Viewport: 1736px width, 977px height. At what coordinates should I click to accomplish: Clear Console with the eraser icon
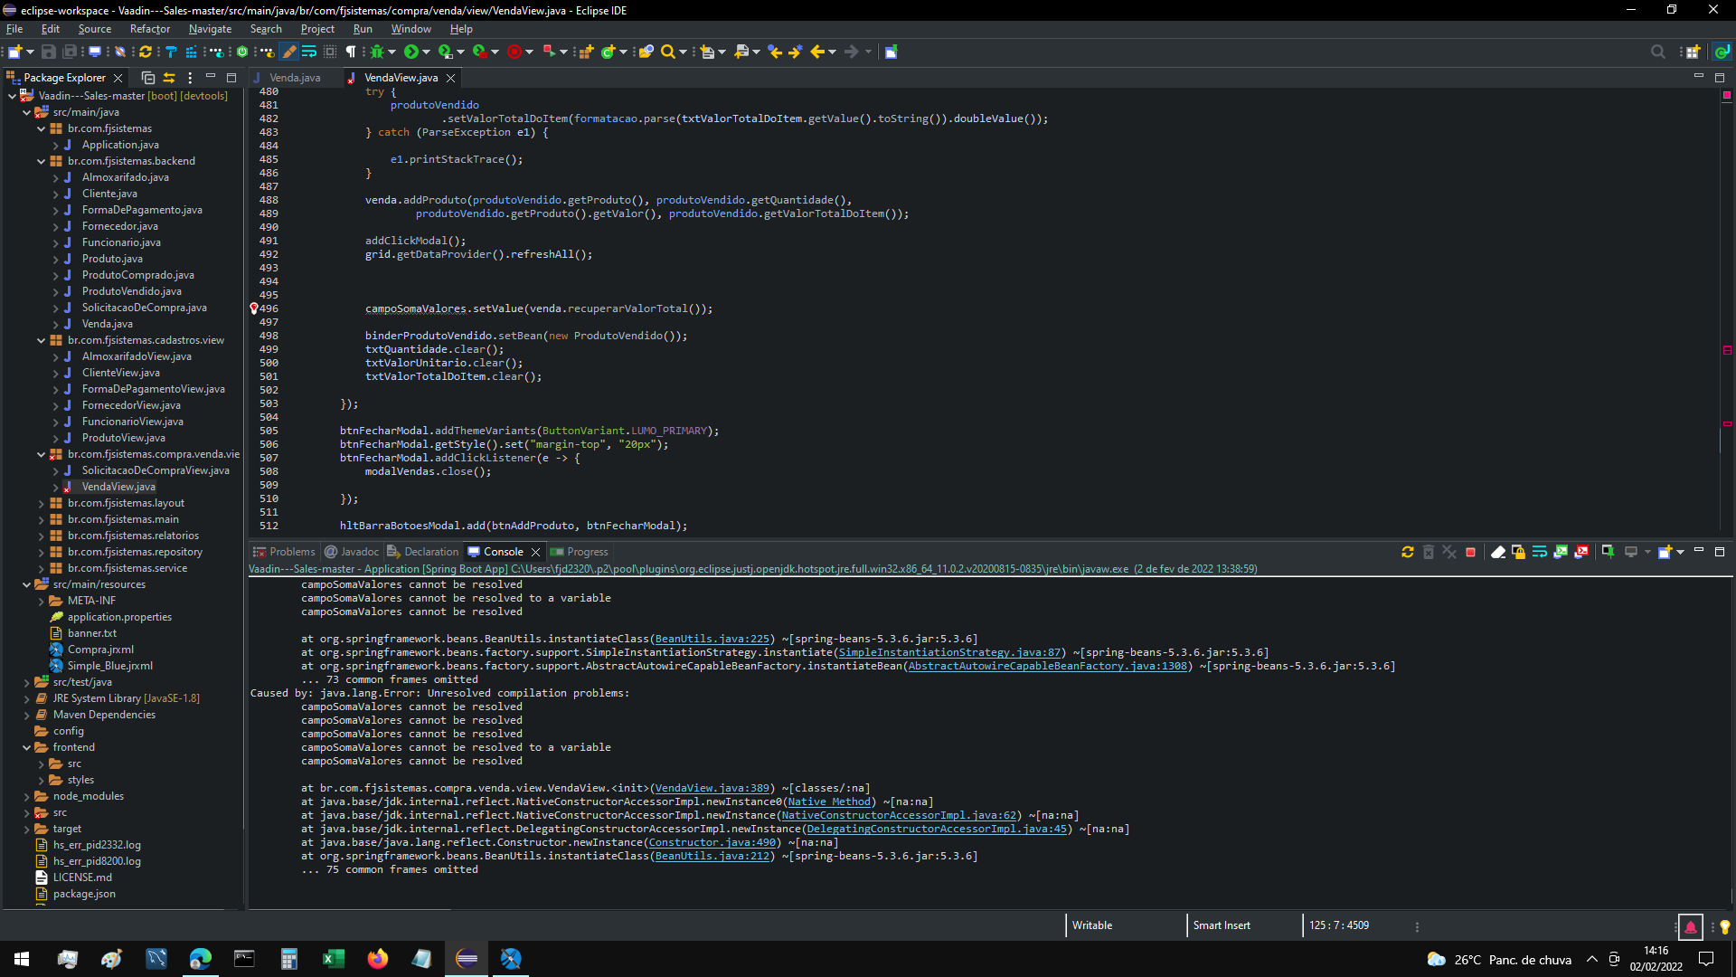coord(1498,552)
